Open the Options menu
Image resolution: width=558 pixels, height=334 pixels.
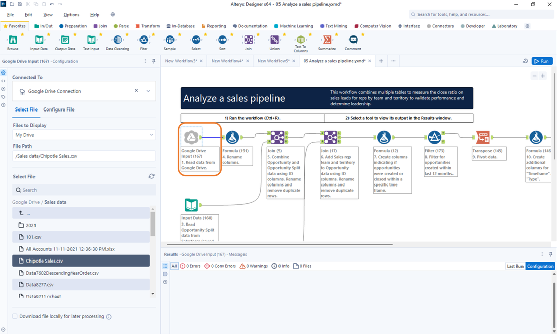click(x=71, y=14)
